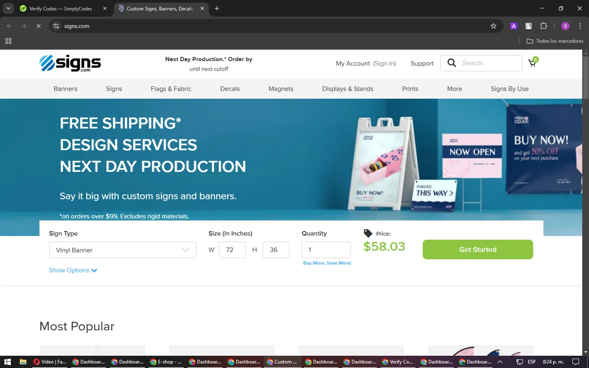
Task: Open File Explorer from the taskbar
Action: [x=23, y=362]
